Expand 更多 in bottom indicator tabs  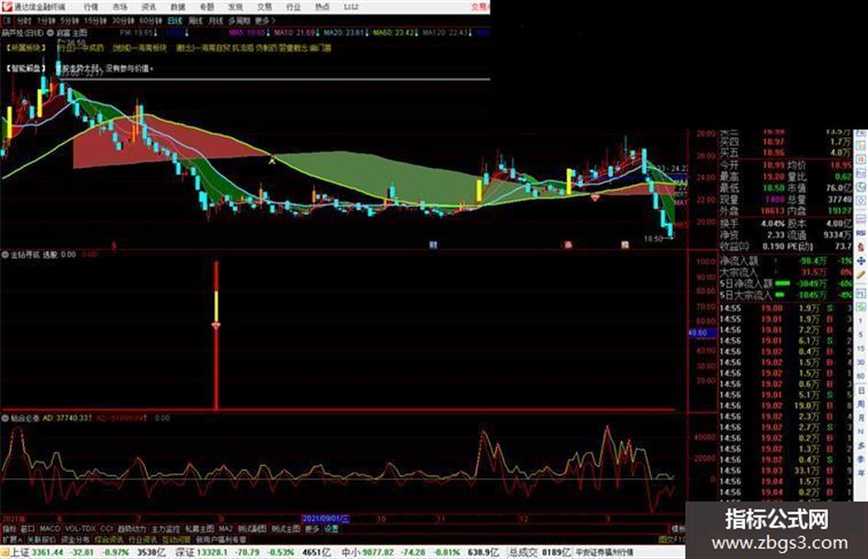[x=312, y=529]
